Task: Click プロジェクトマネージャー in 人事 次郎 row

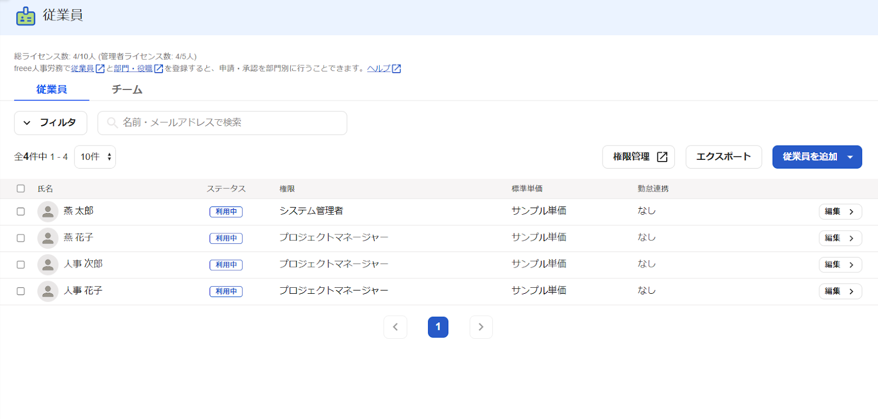Action: 334,264
